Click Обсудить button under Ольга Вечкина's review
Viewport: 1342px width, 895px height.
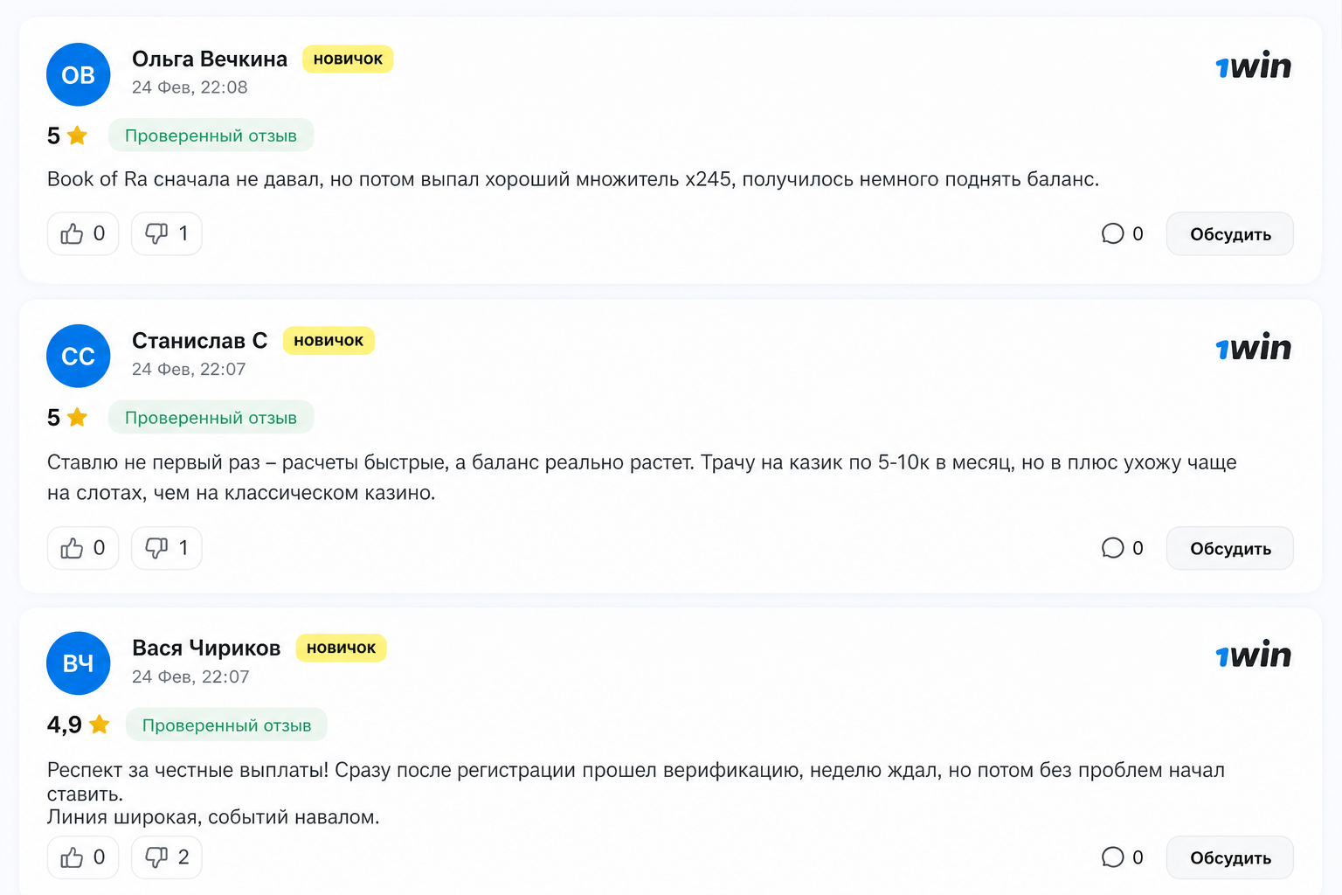pyautogui.click(x=1230, y=233)
